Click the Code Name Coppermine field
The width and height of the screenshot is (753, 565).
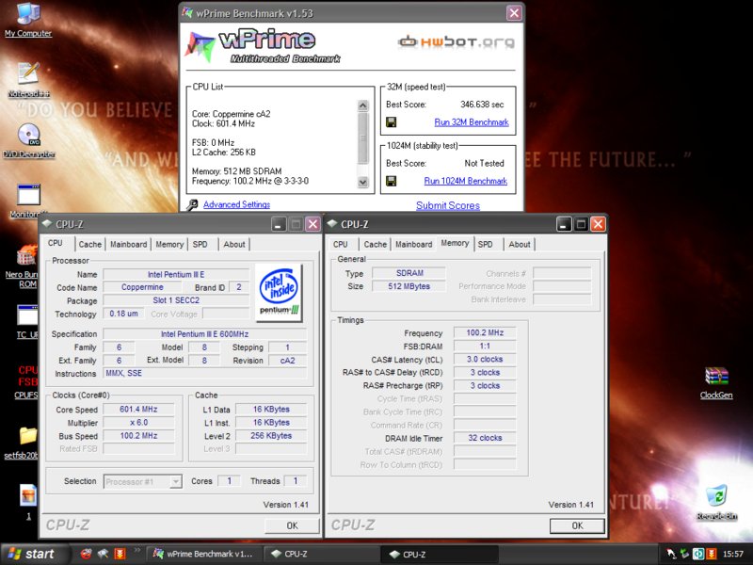[x=142, y=287]
